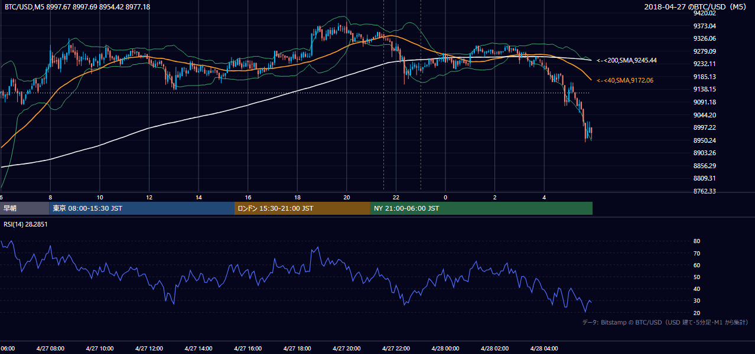The width and height of the screenshot is (755, 354).
Task: Click RSI scale value 40
Action: pyautogui.click(x=697, y=289)
